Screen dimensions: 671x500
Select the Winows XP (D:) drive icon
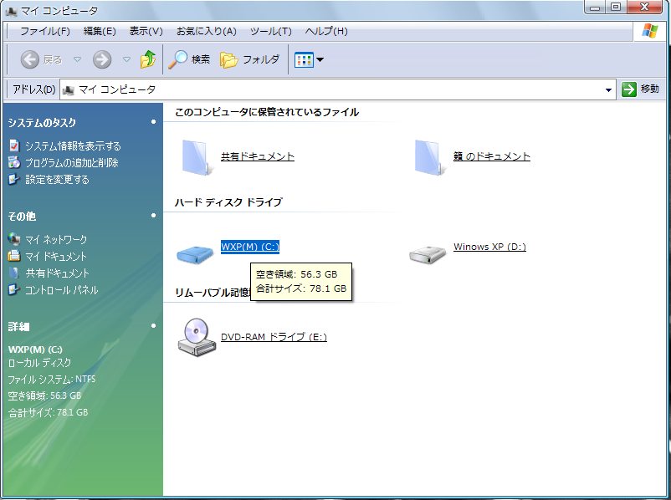[x=428, y=254]
